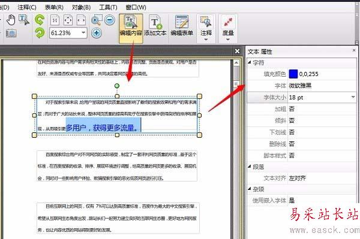Choose the 添加文本 add text tool
Image resolution: width=360 pixels, height=239 pixels.
(155, 26)
